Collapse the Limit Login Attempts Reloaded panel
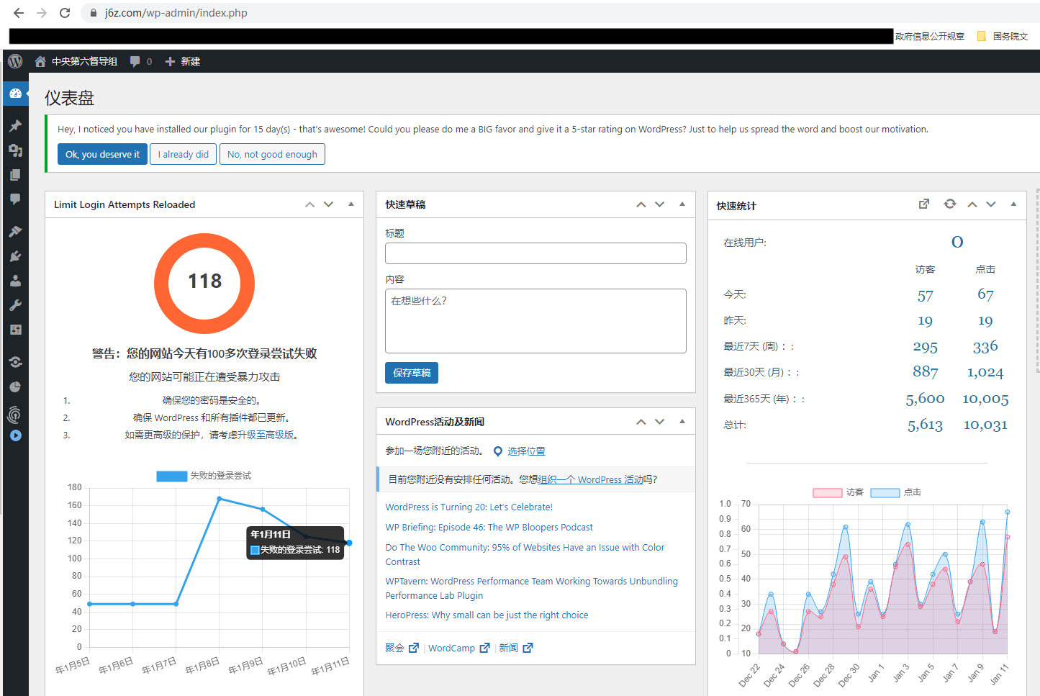This screenshot has width=1040, height=696. tap(351, 204)
